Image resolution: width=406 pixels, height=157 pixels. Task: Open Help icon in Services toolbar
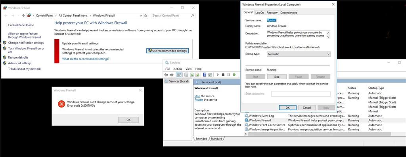[205, 75]
